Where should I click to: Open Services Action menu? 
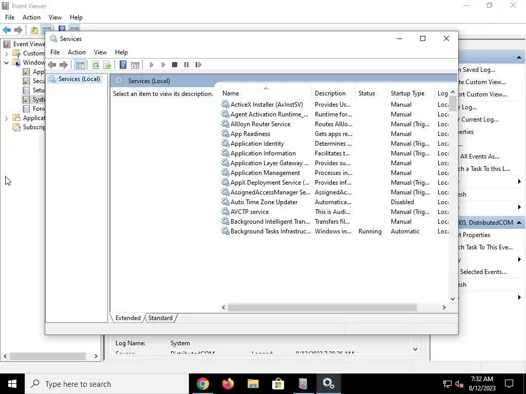[77, 52]
